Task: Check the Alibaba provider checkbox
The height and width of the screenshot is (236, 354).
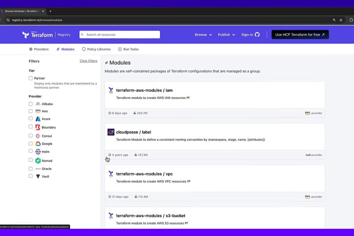Action: click(30, 104)
